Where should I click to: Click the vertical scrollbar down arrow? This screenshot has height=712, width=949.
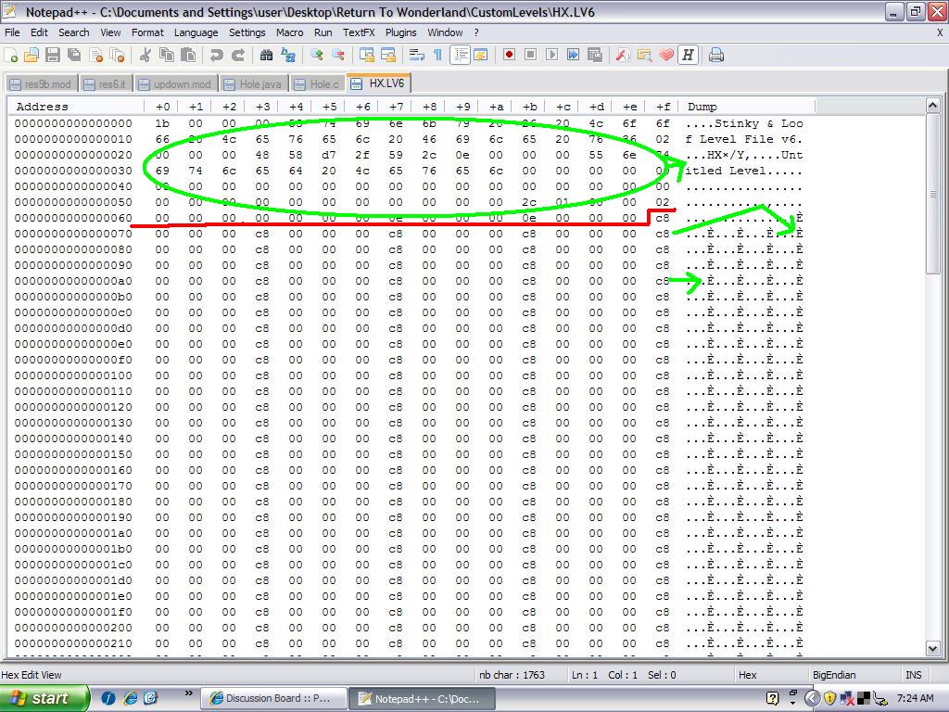coord(932,648)
